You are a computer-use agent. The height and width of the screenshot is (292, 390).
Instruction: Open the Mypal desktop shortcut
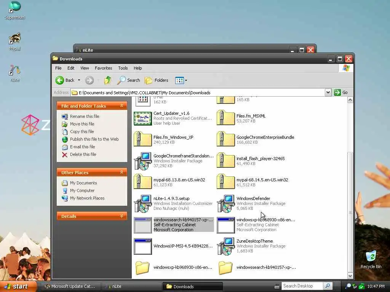(x=15, y=41)
